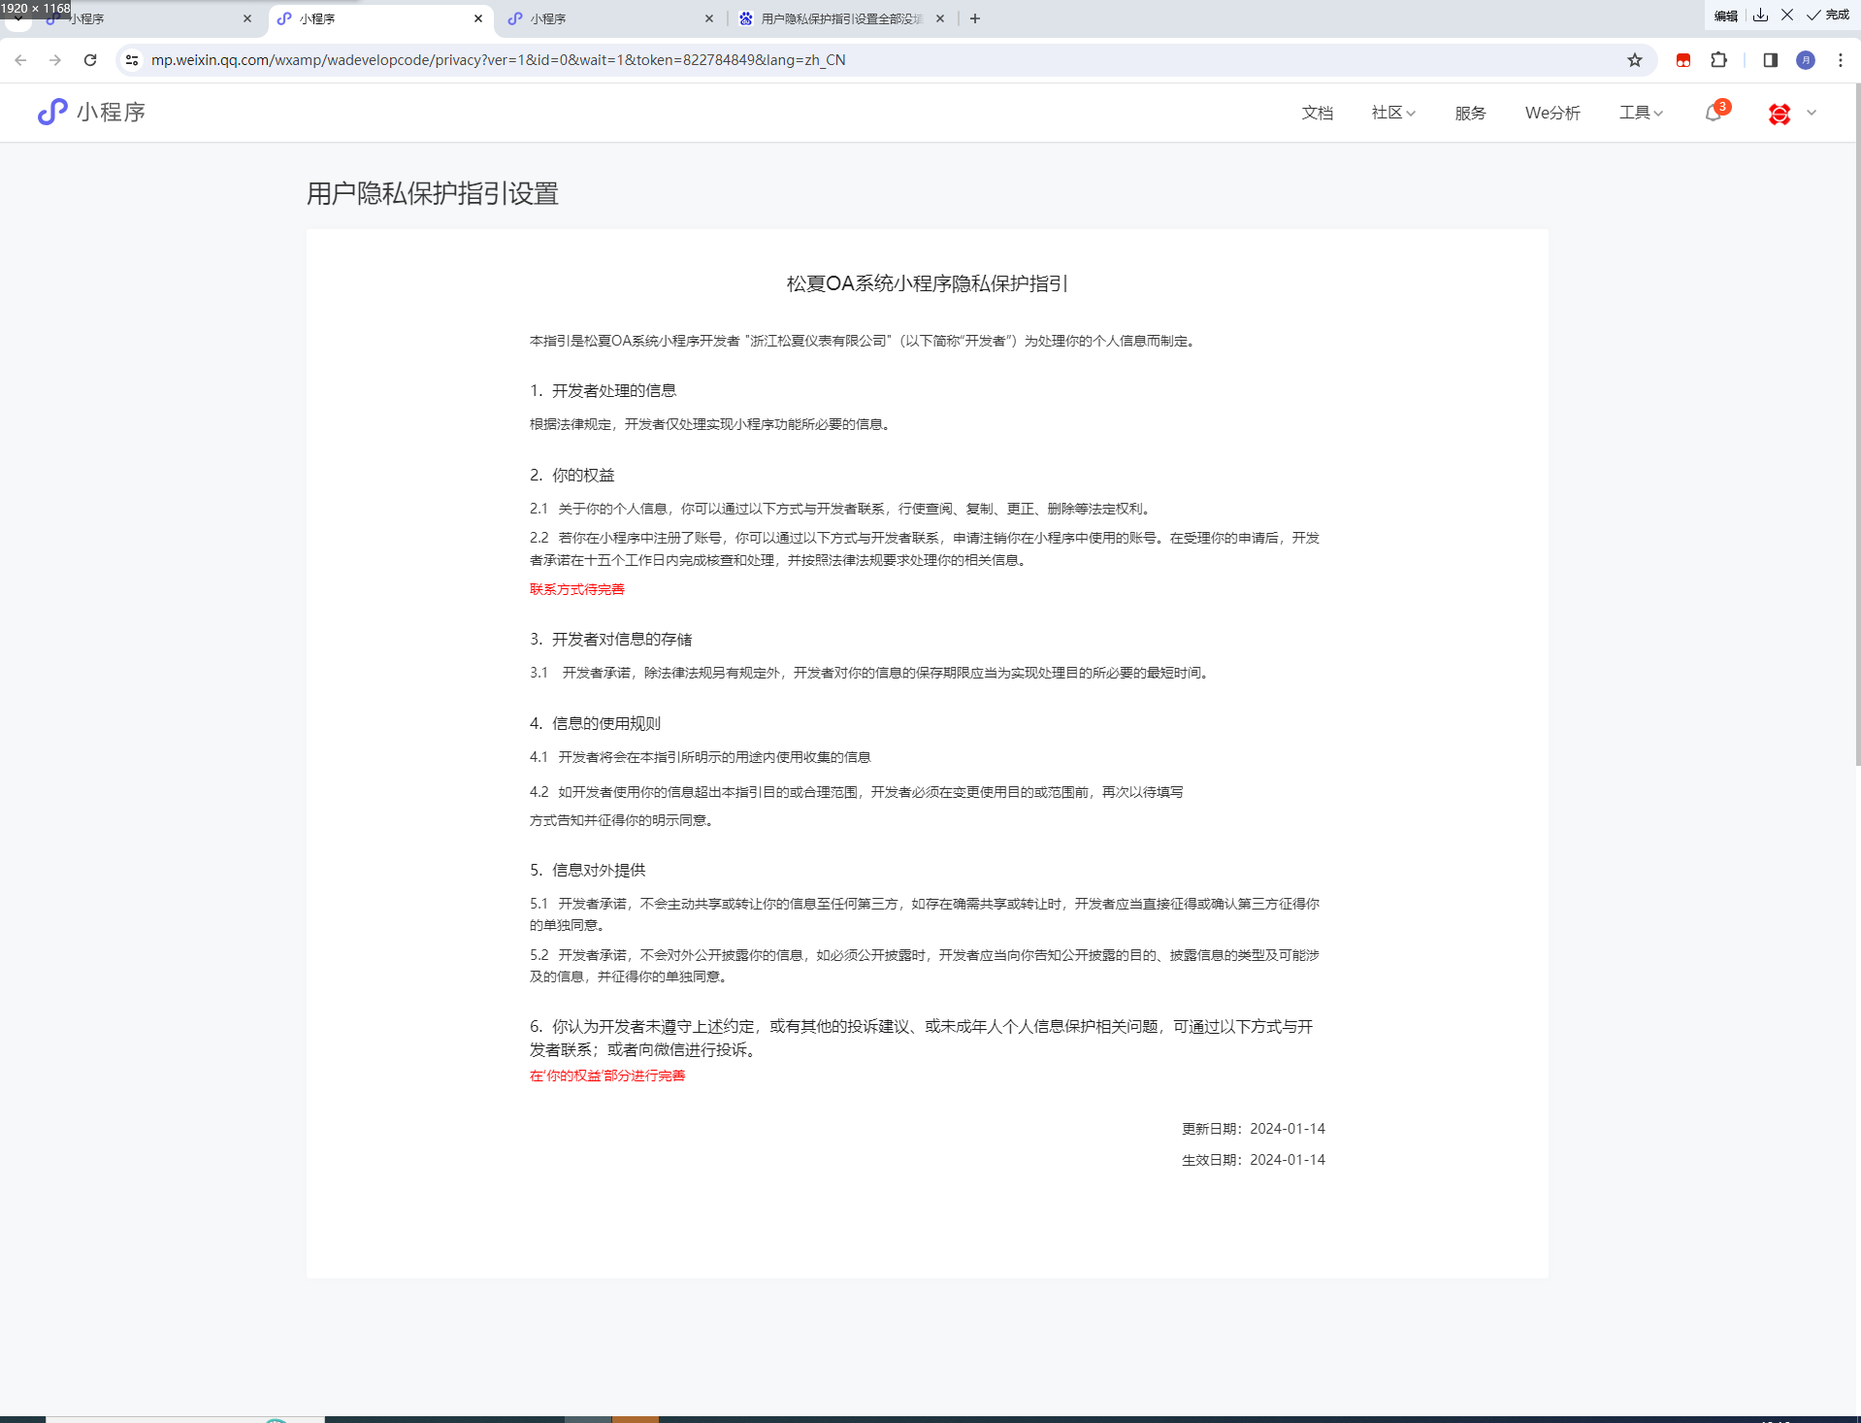Switch to the 小程序 tab beside the Baidu tab
The width and height of the screenshot is (1861, 1423).
[x=611, y=18]
